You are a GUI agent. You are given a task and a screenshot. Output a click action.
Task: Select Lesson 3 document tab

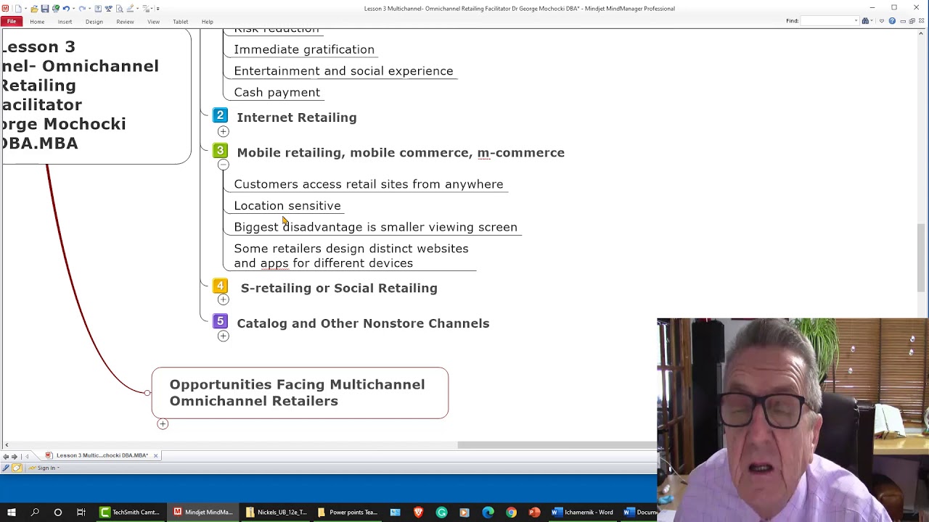coord(102,455)
